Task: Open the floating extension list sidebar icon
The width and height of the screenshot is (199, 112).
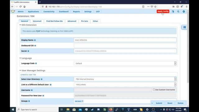Action: pos(184,27)
